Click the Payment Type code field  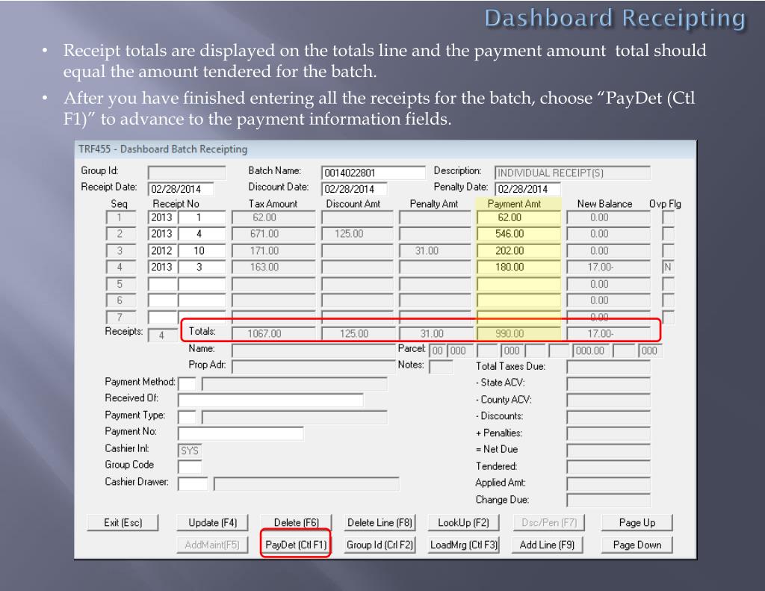point(187,417)
